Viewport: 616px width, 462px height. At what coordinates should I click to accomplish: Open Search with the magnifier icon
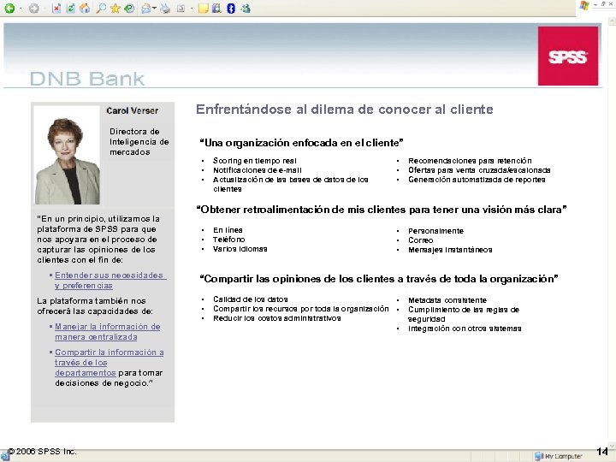101,9
